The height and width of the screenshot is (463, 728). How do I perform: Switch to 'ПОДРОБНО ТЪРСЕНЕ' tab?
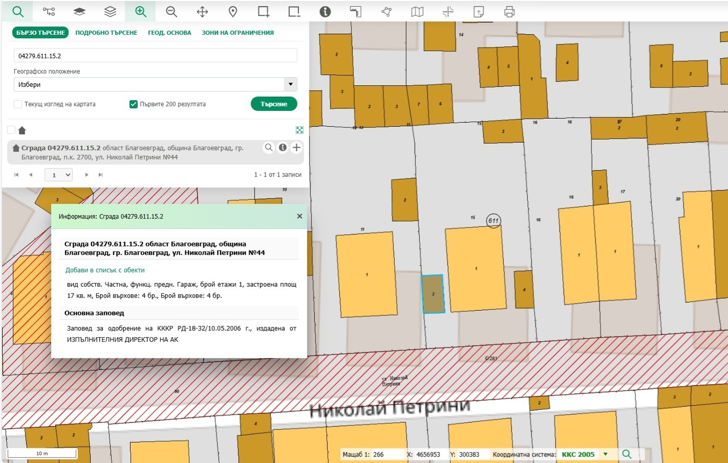click(106, 33)
